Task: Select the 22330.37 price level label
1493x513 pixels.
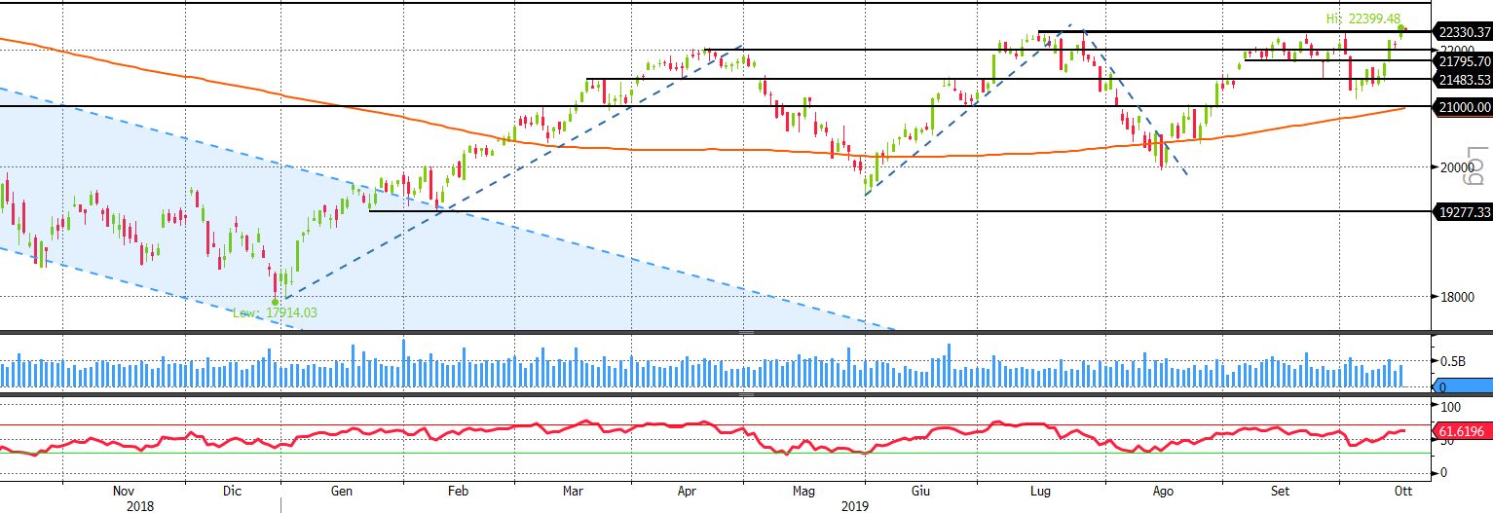Action: 1464,32
